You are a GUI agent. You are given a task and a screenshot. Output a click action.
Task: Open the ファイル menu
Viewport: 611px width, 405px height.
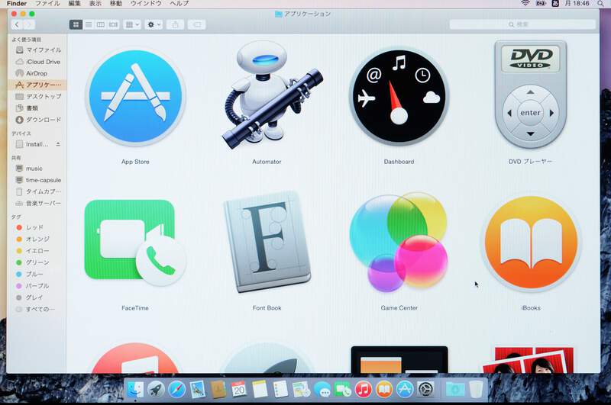pyautogui.click(x=47, y=4)
